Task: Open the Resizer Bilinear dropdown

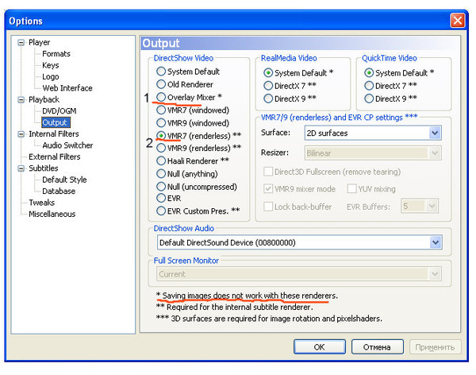Action: tap(373, 153)
